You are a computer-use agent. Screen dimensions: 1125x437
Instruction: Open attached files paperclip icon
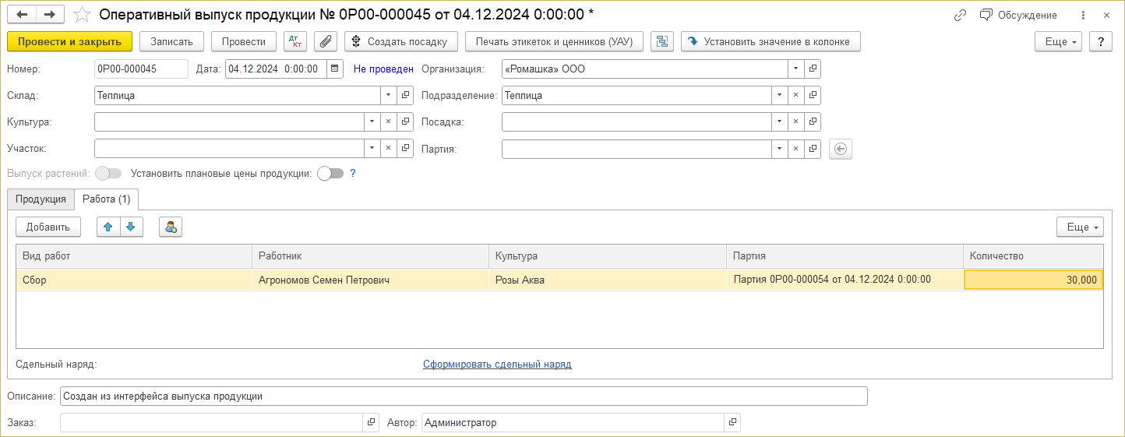click(x=326, y=41)
